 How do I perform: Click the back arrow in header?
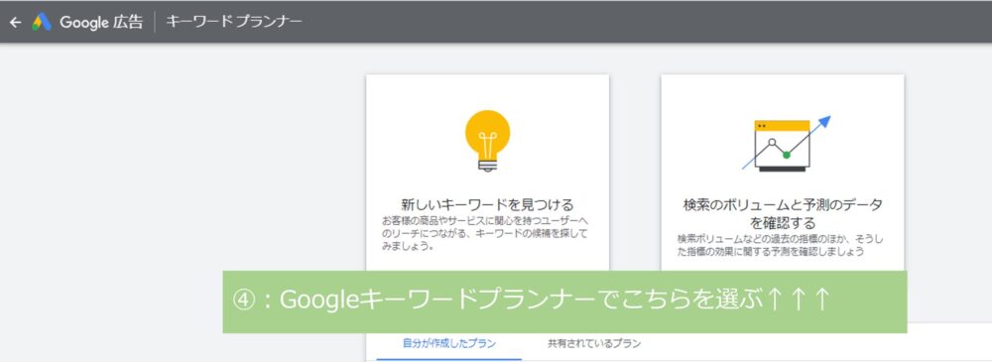[15, 22]
